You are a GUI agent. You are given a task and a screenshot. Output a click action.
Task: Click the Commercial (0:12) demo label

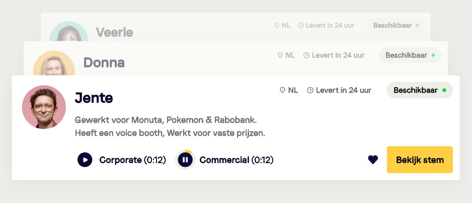pyautogui.click(x=236, y=160)
